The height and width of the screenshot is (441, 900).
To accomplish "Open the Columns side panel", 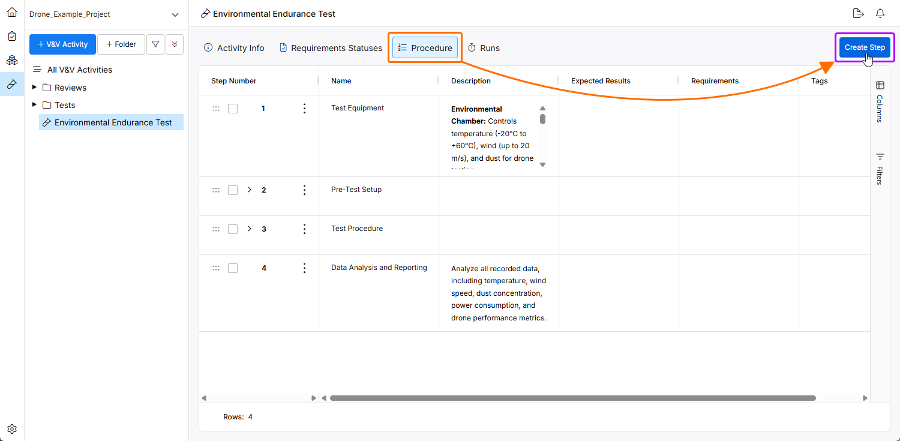I will tap(880, 101).
